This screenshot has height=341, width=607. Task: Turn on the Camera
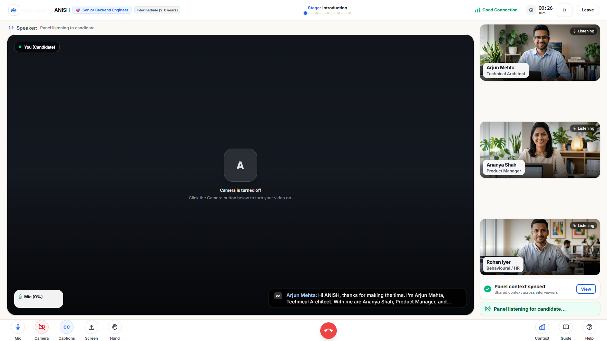(x=42, y=327)
